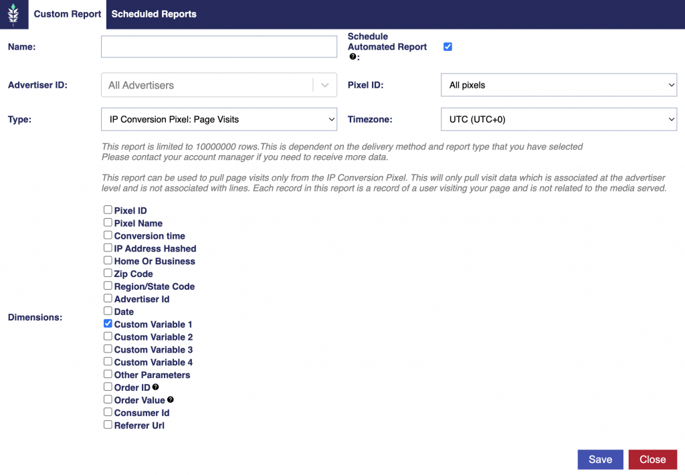This screenshot has width=685, height=475.
Task: Uncheck the Custom Variable 1 dimension
Action: 108,323
